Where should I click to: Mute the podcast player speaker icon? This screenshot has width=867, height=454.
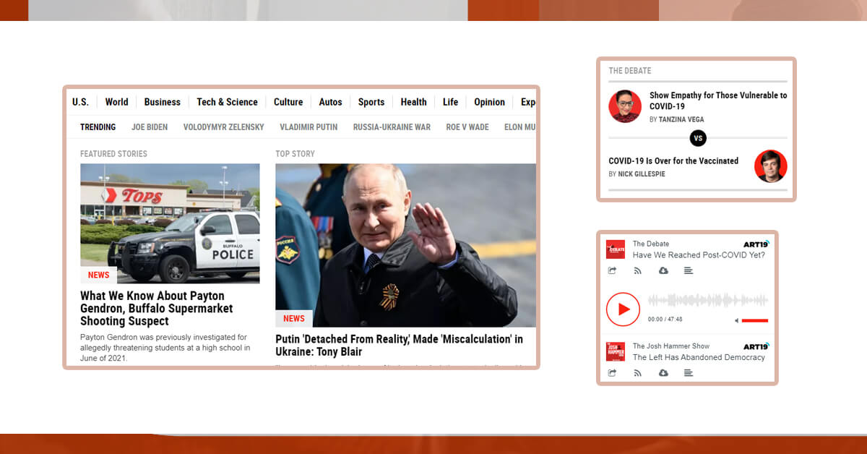click(736, 320)
